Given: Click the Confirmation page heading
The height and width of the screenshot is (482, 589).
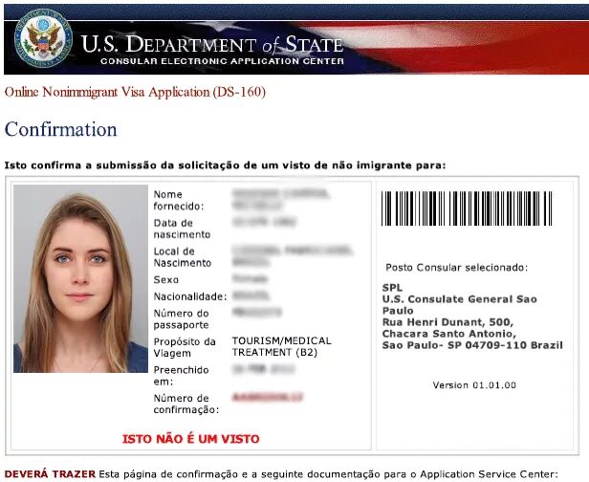Looking at the screenshot, I should pyautogui.click(x=61, y=130).
